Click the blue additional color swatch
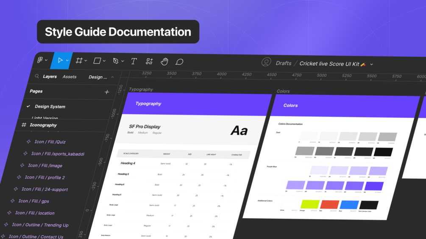 coord(349,205)
